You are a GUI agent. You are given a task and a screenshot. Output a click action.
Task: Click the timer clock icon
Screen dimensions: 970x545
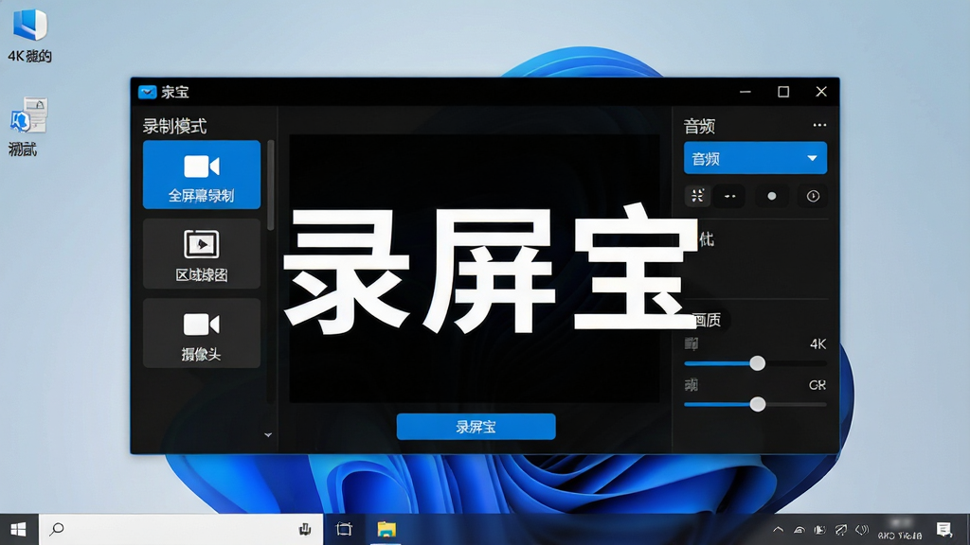point(813,196)
